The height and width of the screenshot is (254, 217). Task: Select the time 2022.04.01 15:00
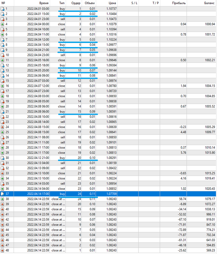click(38, 14)
